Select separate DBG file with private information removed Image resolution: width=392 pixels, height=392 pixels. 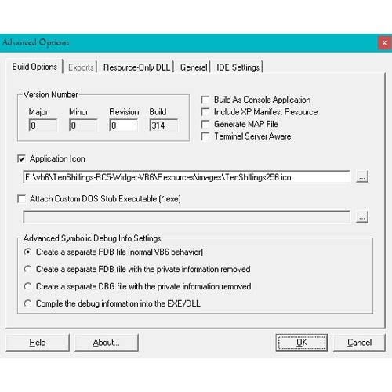tap(27, 286)
